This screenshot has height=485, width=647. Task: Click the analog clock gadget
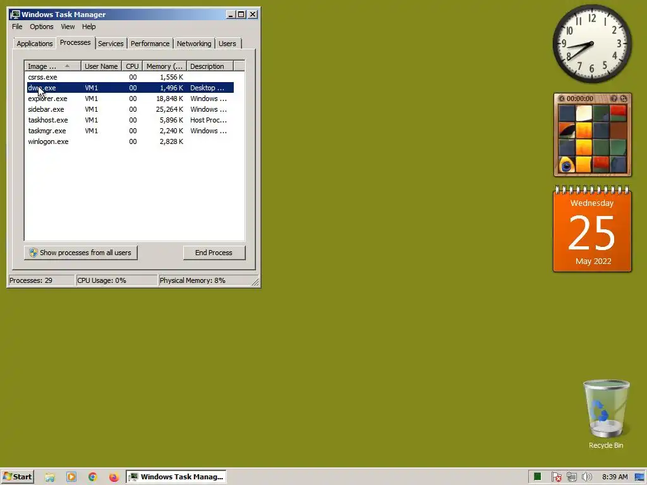pyautogui.click(x=592, y=44)
